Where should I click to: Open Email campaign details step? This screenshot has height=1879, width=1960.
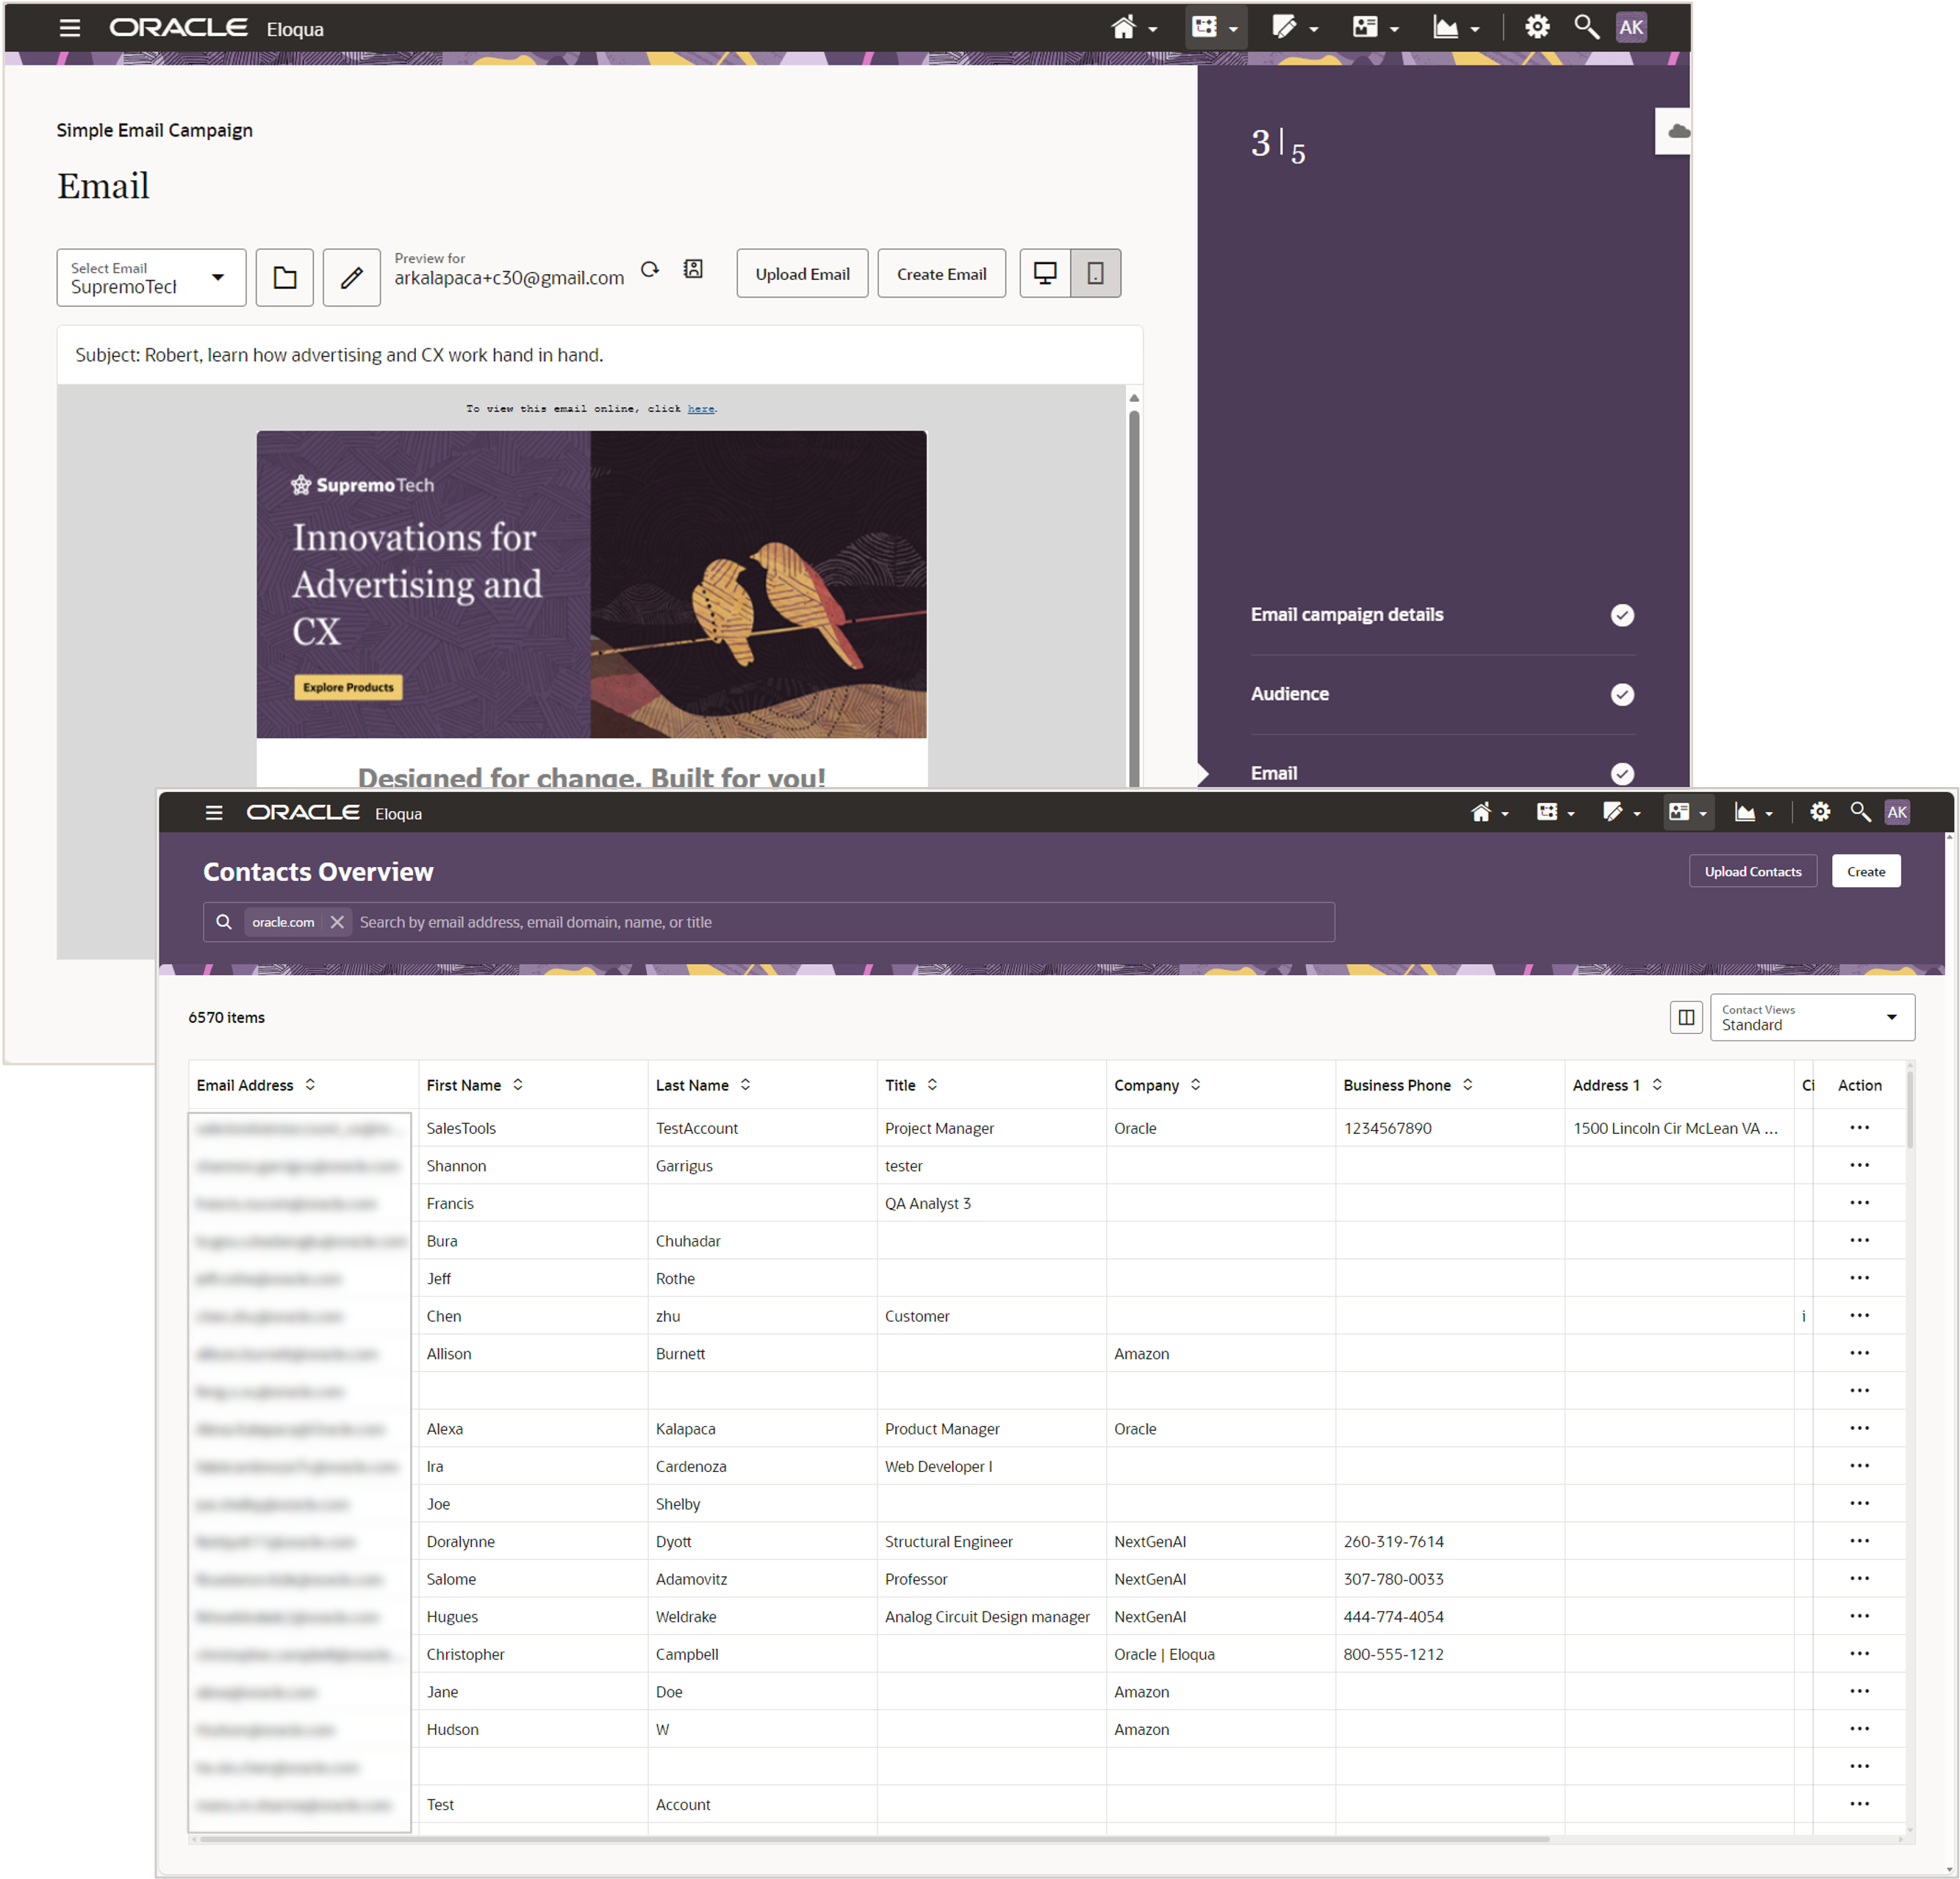pyautogui.click(x=1346, y=615)
